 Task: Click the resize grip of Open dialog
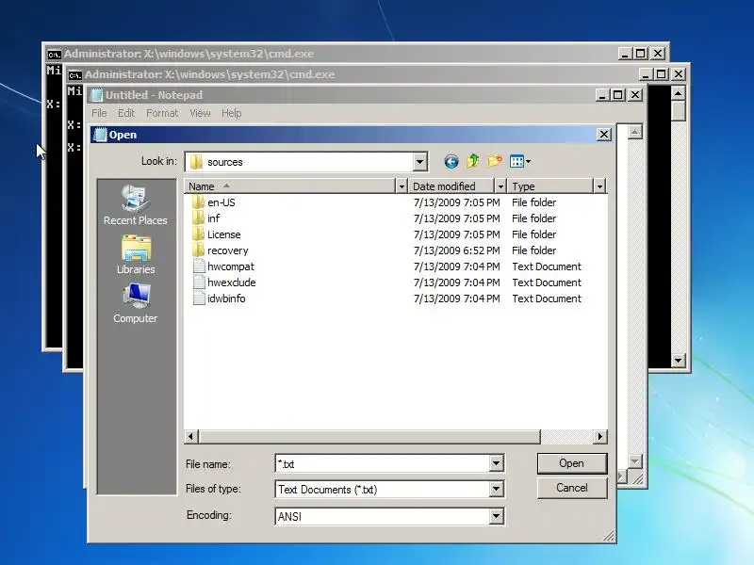click(609, 536)
